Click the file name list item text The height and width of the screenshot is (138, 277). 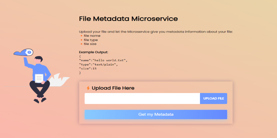pyautogui.click(x=92, y=36)
